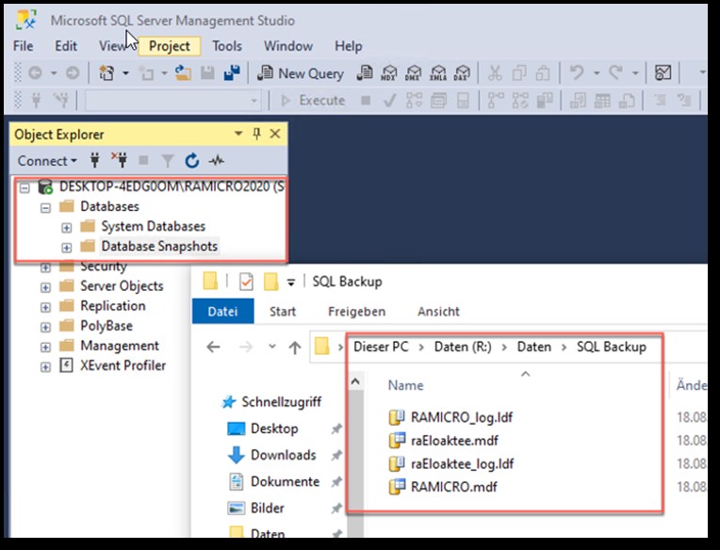This screenshot has width=720, height=550.
Task: Collapse the Databases folder node
Action: [x=45, y=208]
